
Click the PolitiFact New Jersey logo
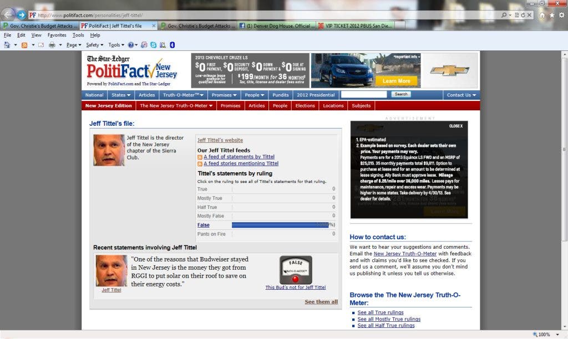coord(132,70)
